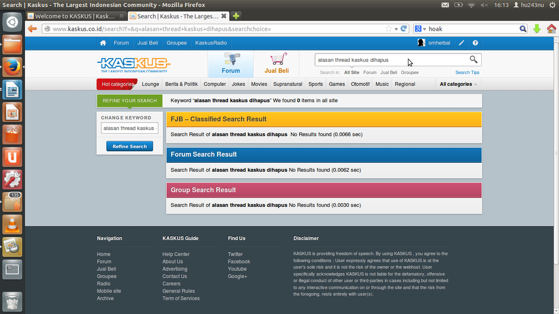Click the Firefox home button

(551, 29)
